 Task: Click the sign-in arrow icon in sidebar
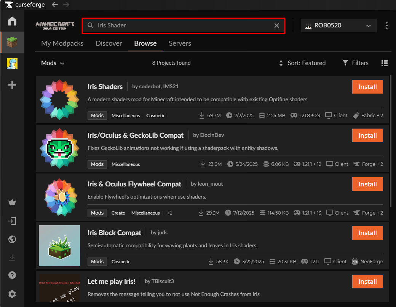pos(12,221)
